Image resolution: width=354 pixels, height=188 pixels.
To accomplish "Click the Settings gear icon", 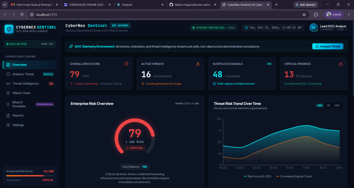I will pyautogui.click(x=8, y=125).
